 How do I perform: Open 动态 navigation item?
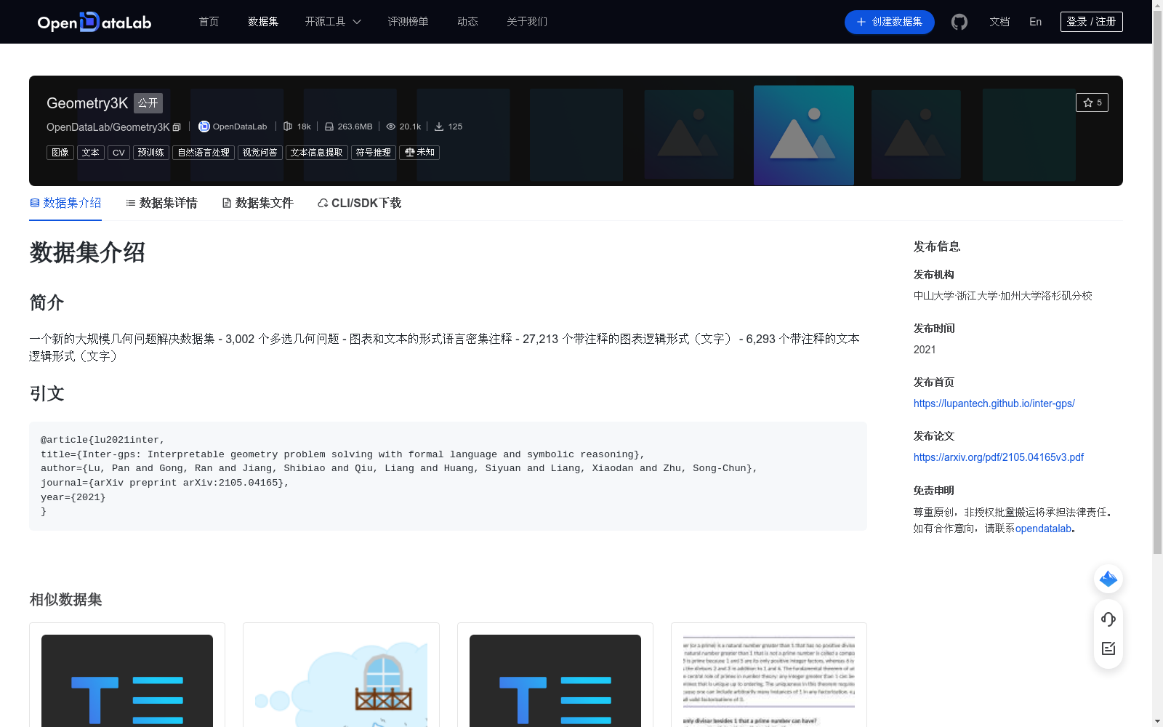467,22
